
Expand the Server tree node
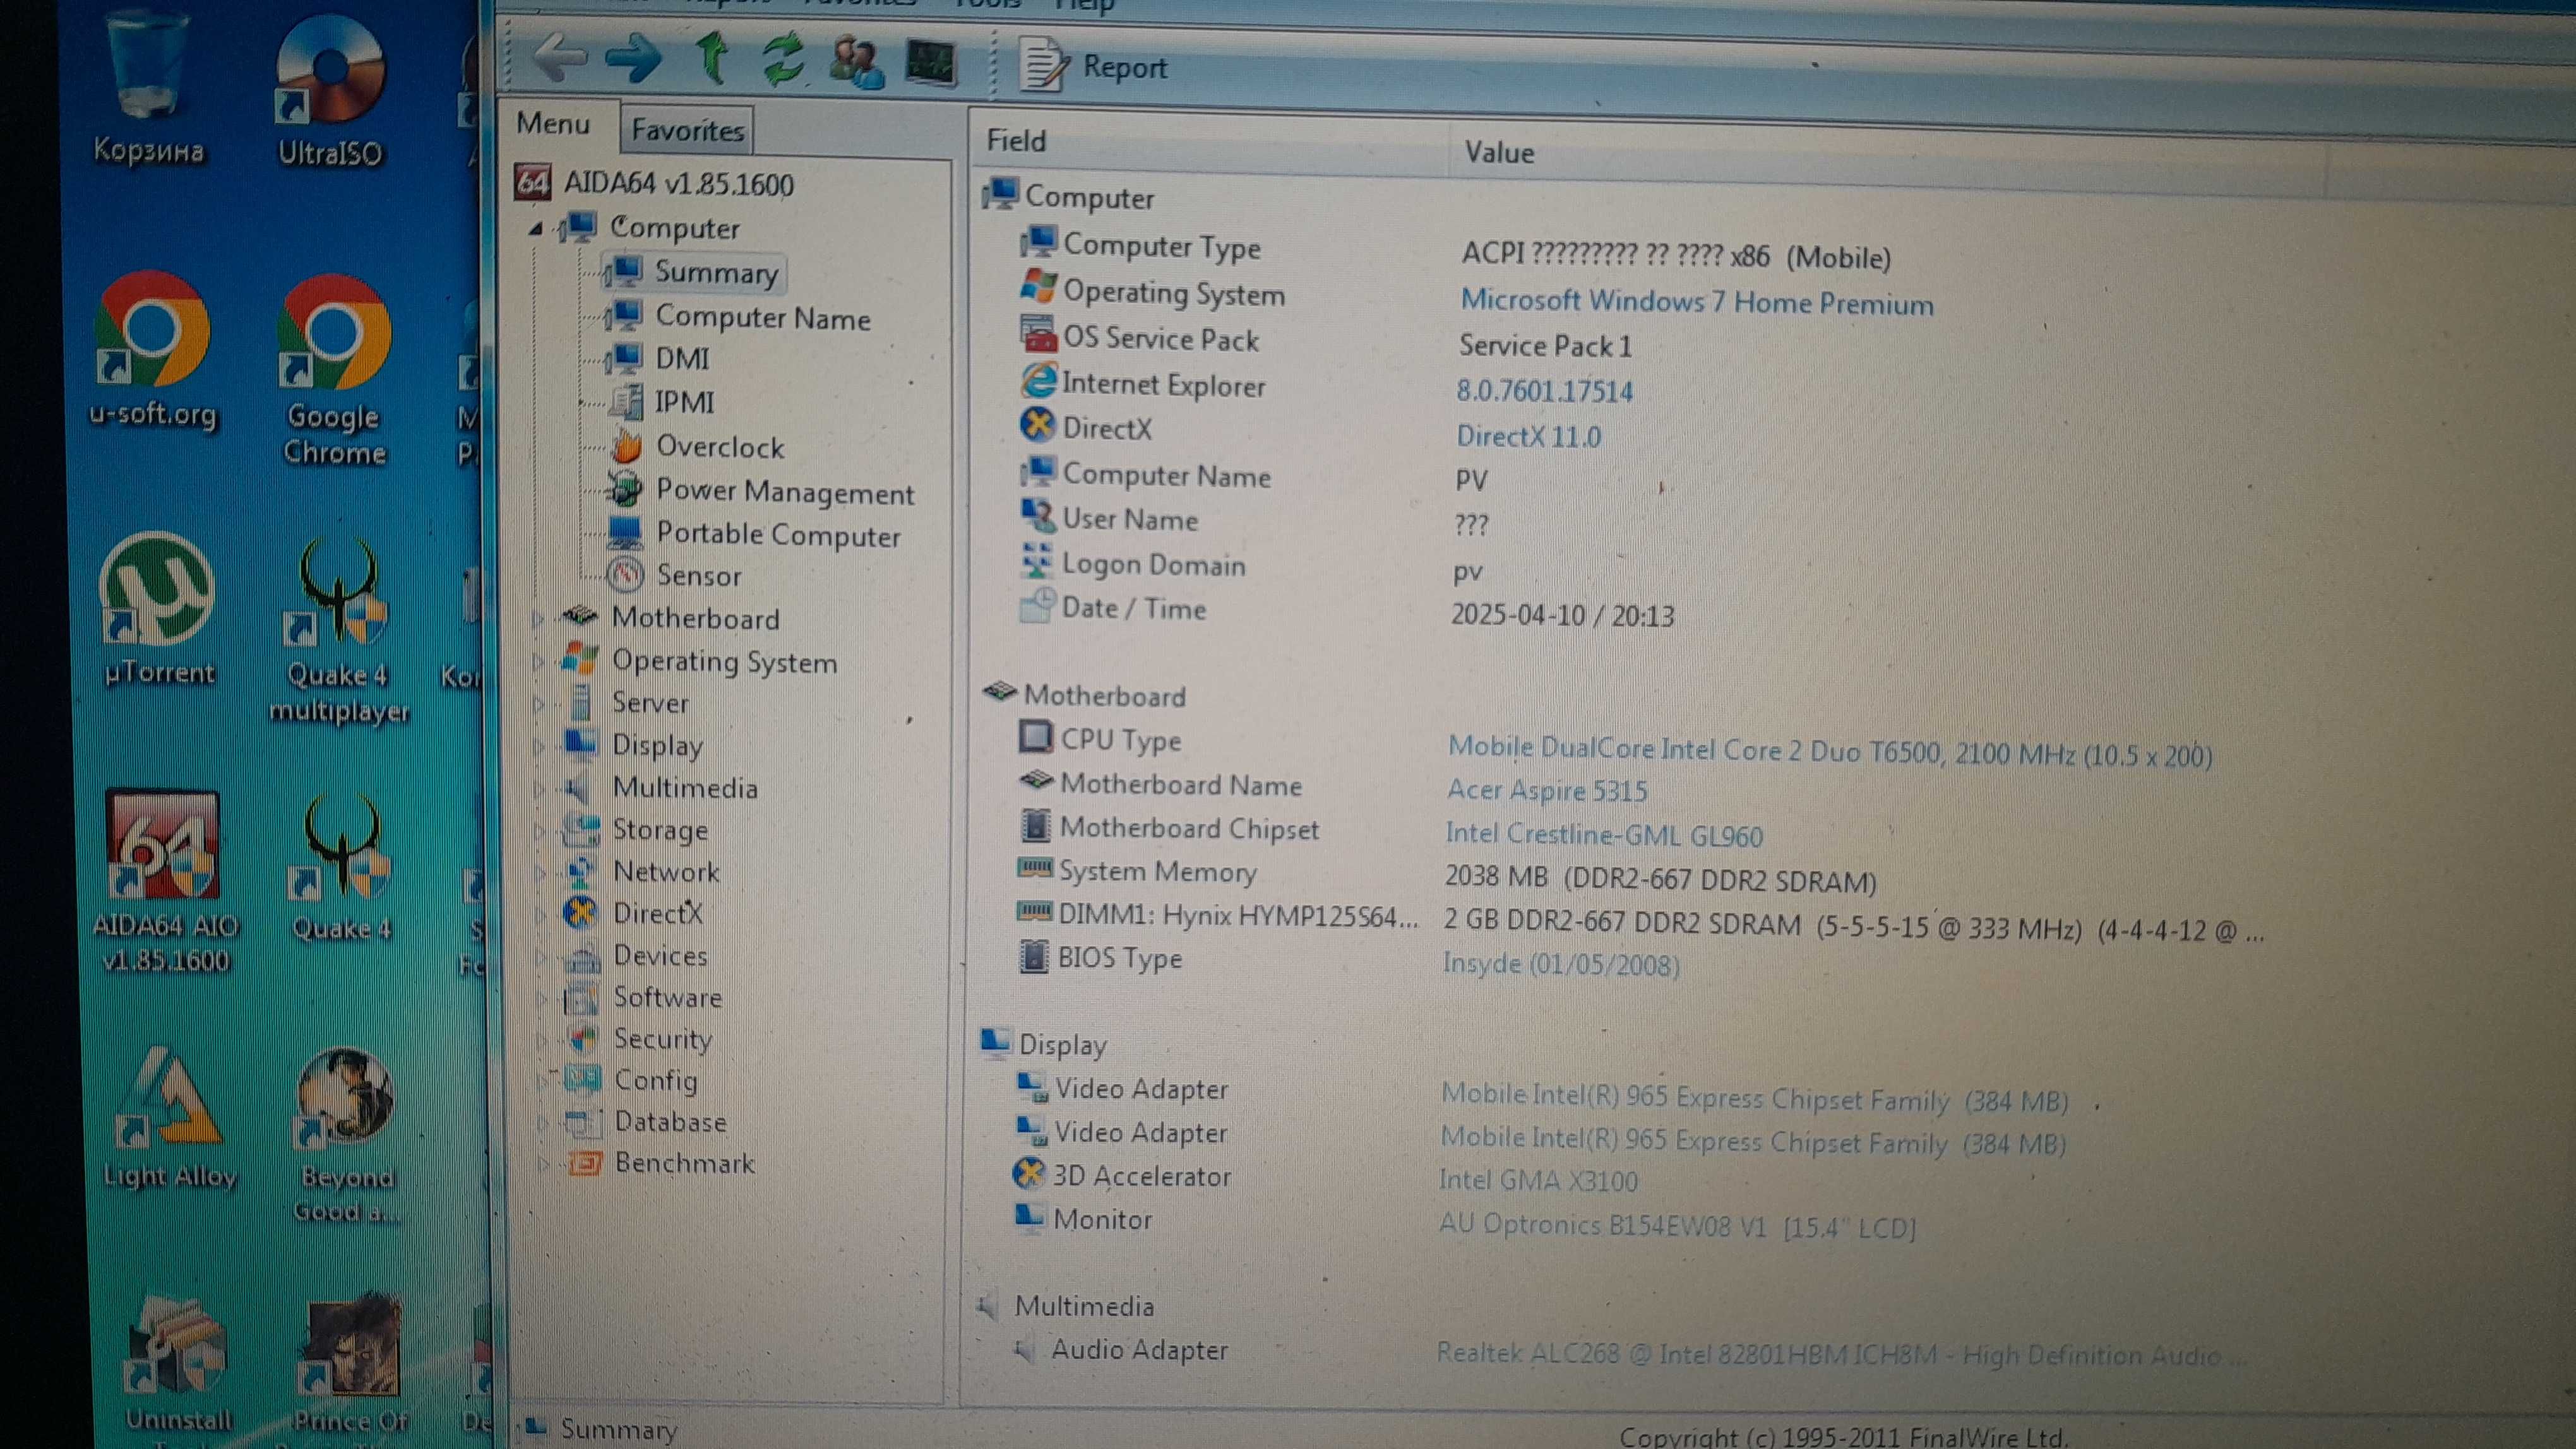[539, 704]
